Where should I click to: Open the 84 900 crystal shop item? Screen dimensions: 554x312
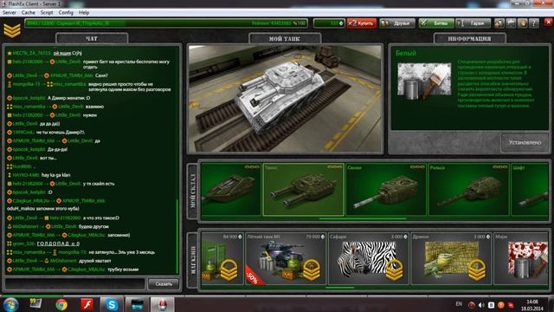click(222, 258)
